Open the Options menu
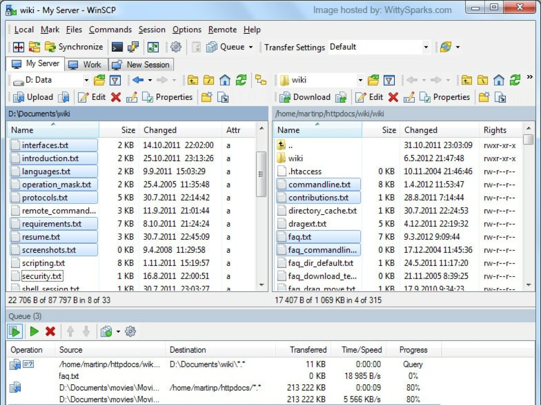This screenshot has width=541, height=405. [187, 30]
